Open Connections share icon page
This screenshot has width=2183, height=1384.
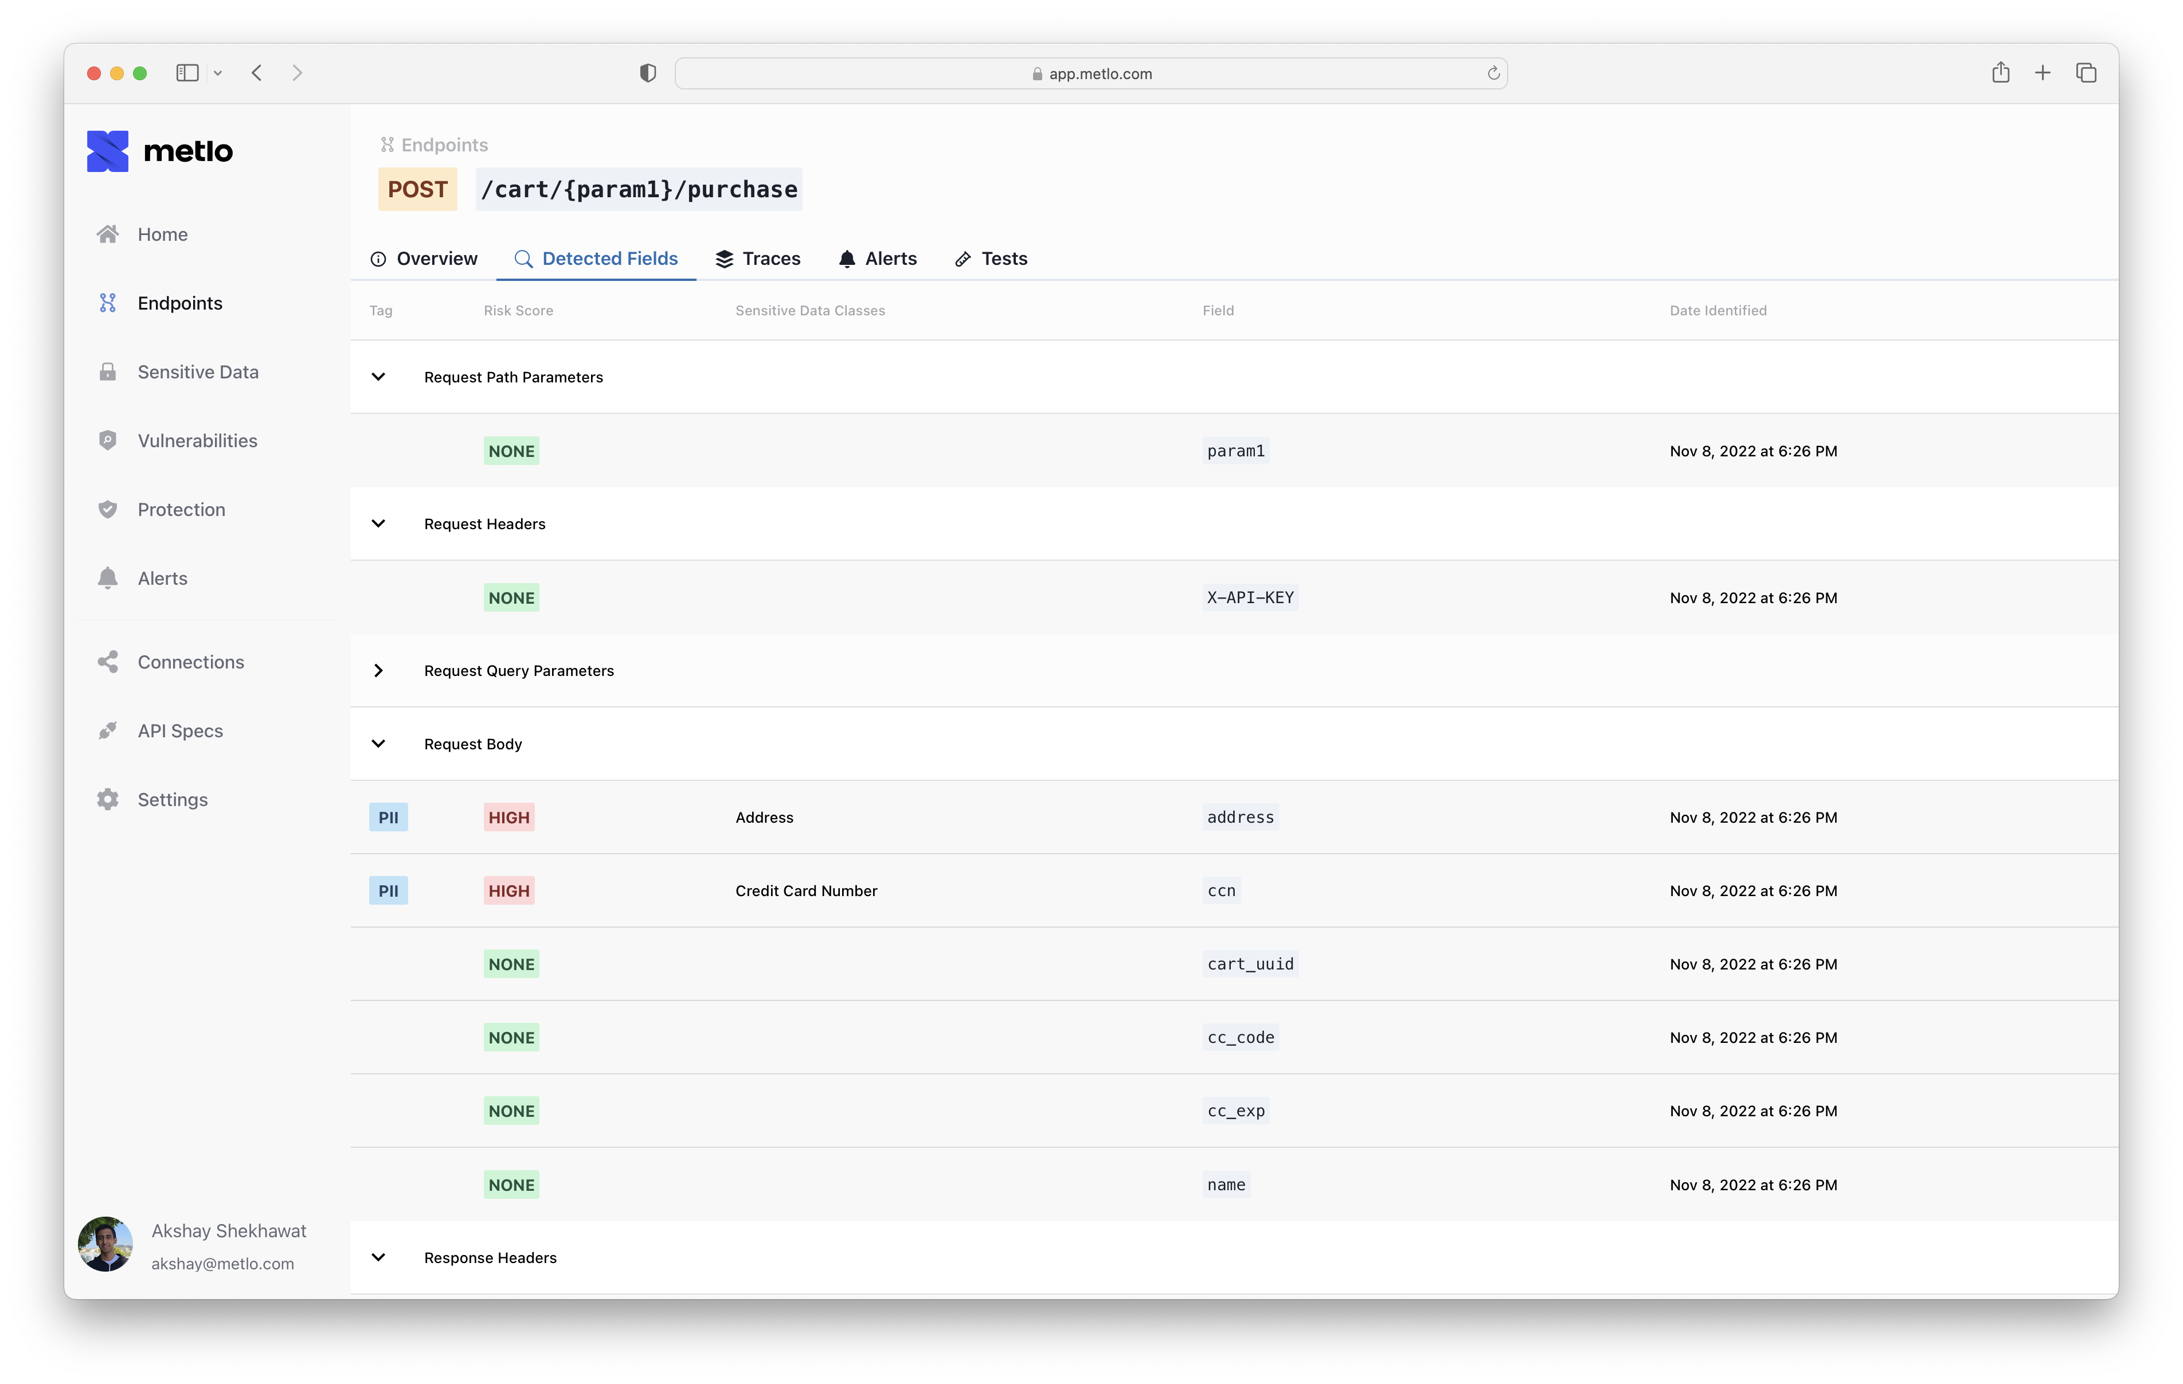190,662
